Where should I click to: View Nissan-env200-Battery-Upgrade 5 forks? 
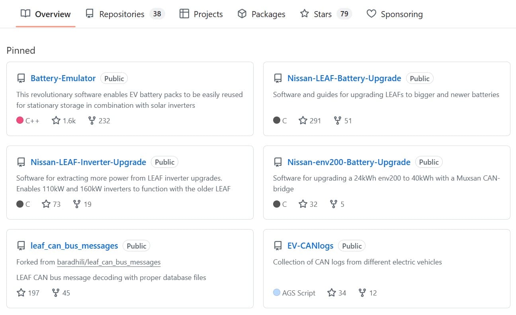tap(337, 204)
